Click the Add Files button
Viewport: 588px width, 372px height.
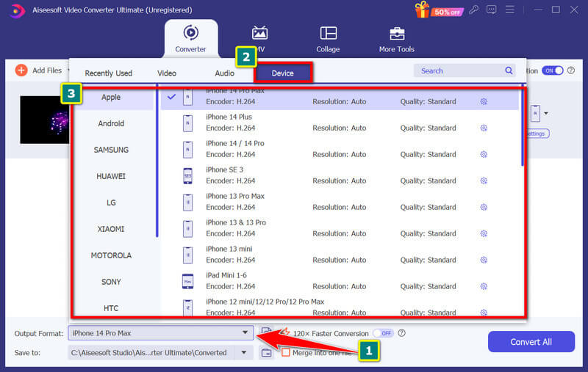(40, 70)
